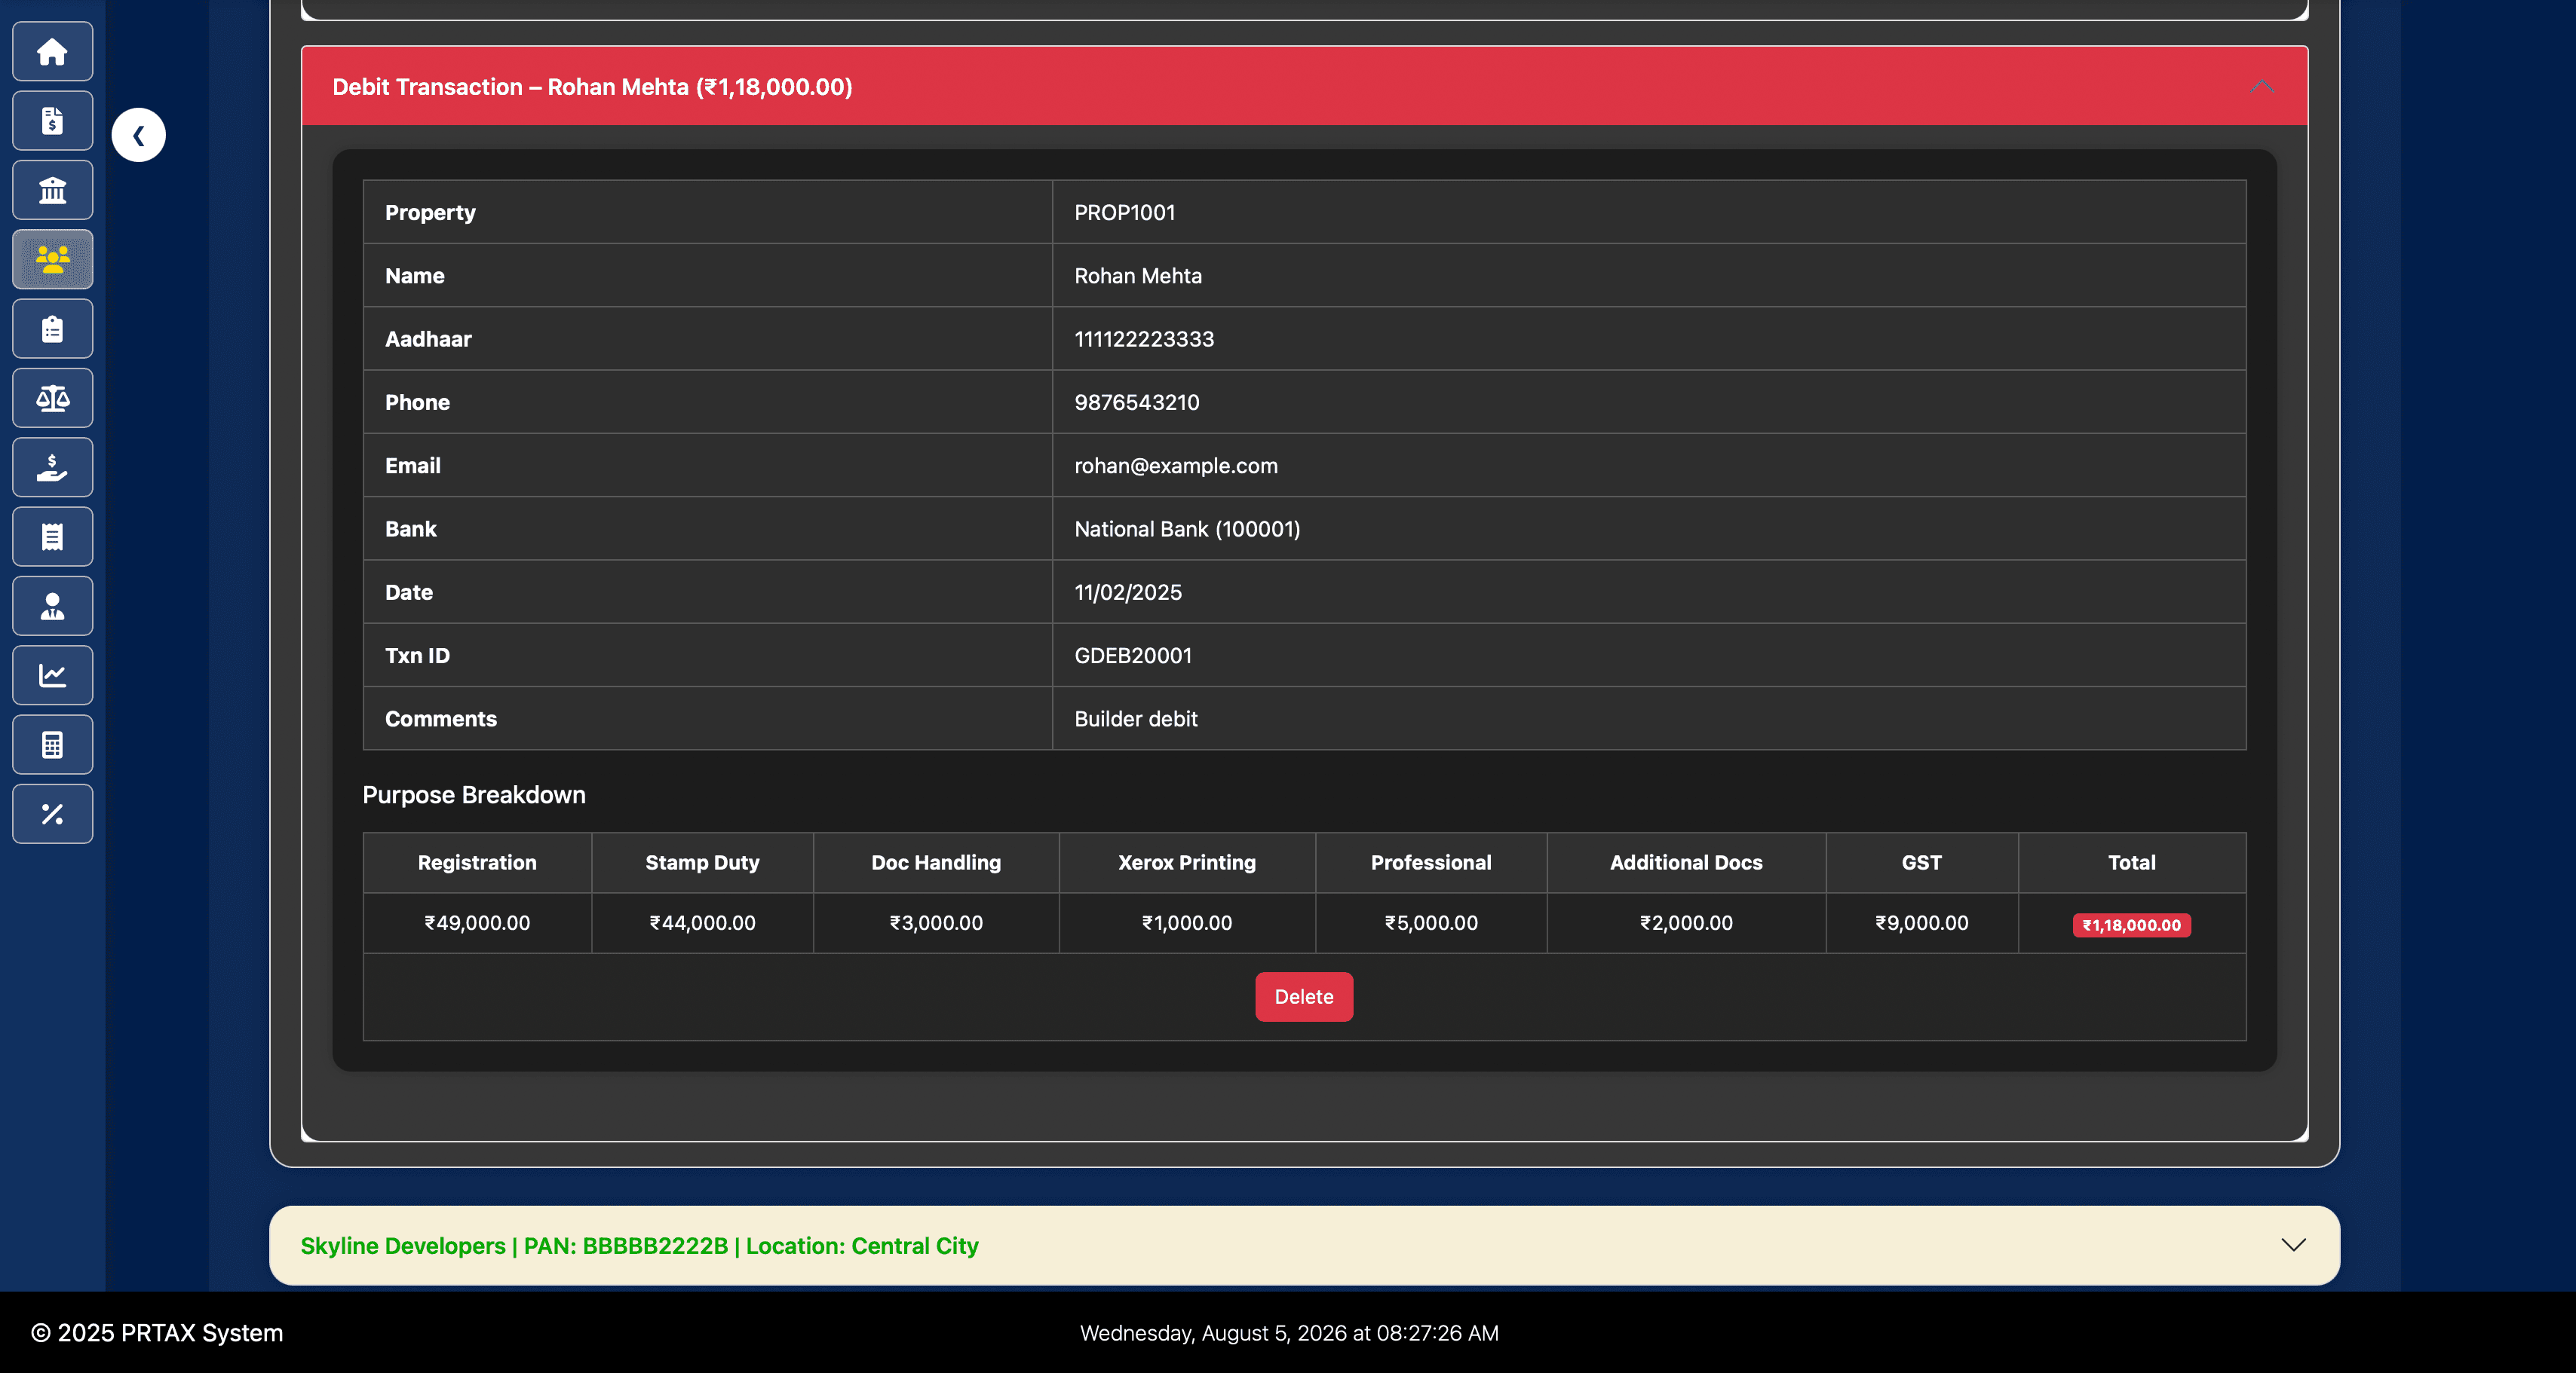The width and height of the screenshot is (2576, 1373).
Task: Open the user-tie person sidebar icon
Action: pyautogui.click(x=52, y=606)
